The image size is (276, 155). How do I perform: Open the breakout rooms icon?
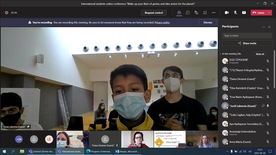[x=205, y=12]
